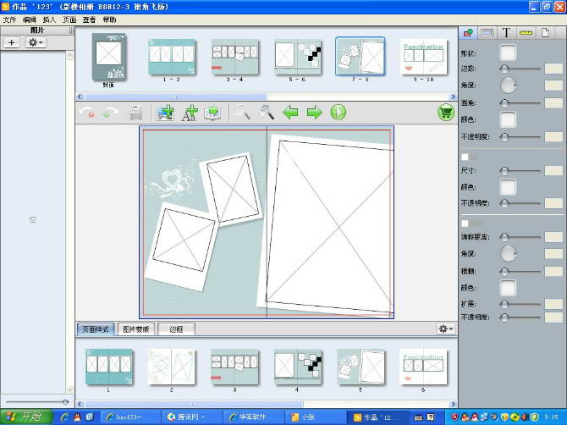Open the text 'T' properties tab
The image size is (567, 425).
tap(506, 33)
